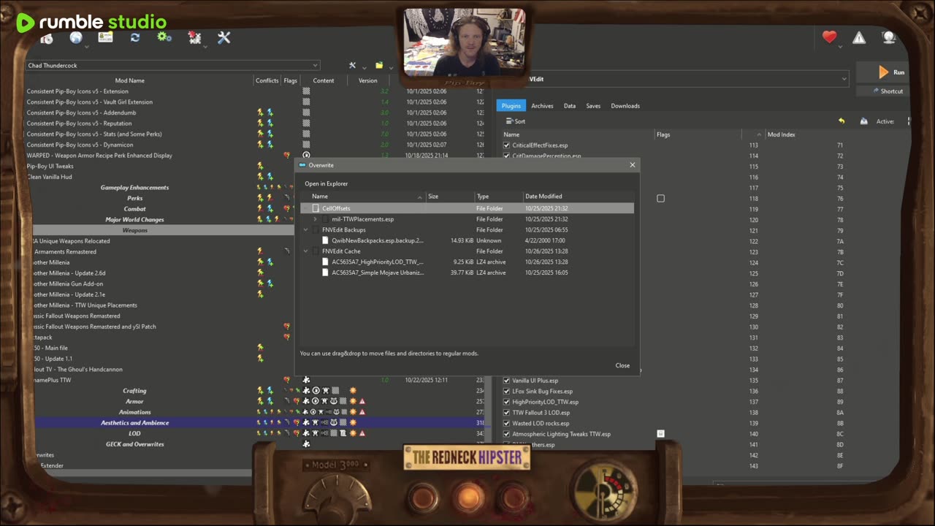Click Close button in Overwrite dialog
The height and width of the screenshot is (526, 935).
[x=622, y=365]
